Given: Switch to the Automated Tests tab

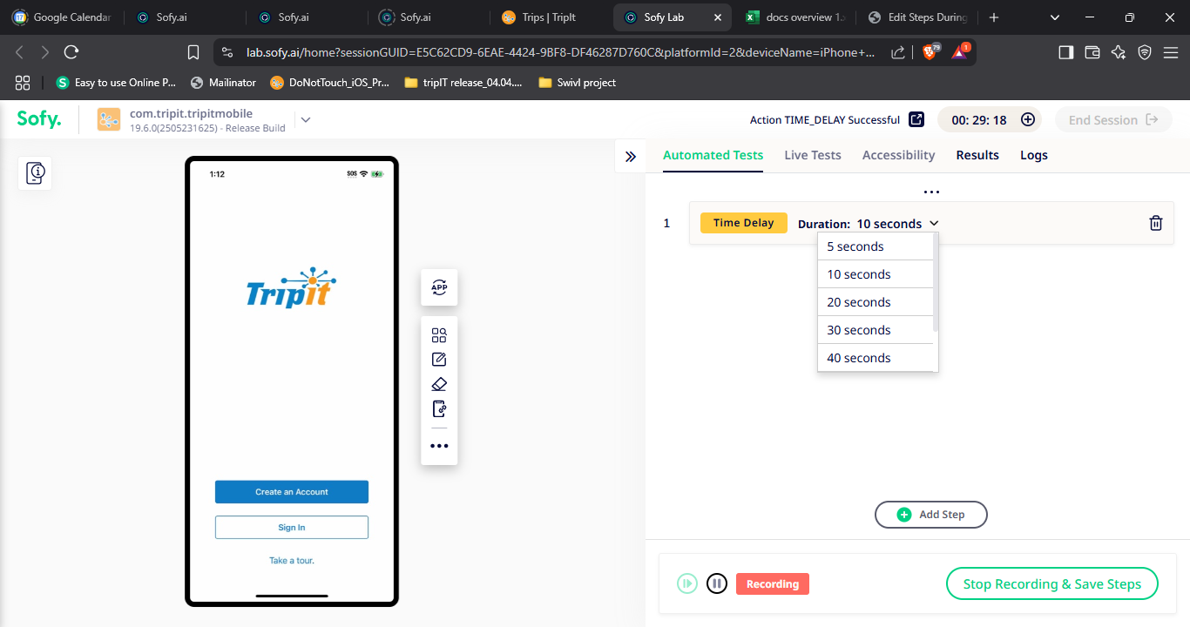Looking at the screenshot, I should [713, 155].
